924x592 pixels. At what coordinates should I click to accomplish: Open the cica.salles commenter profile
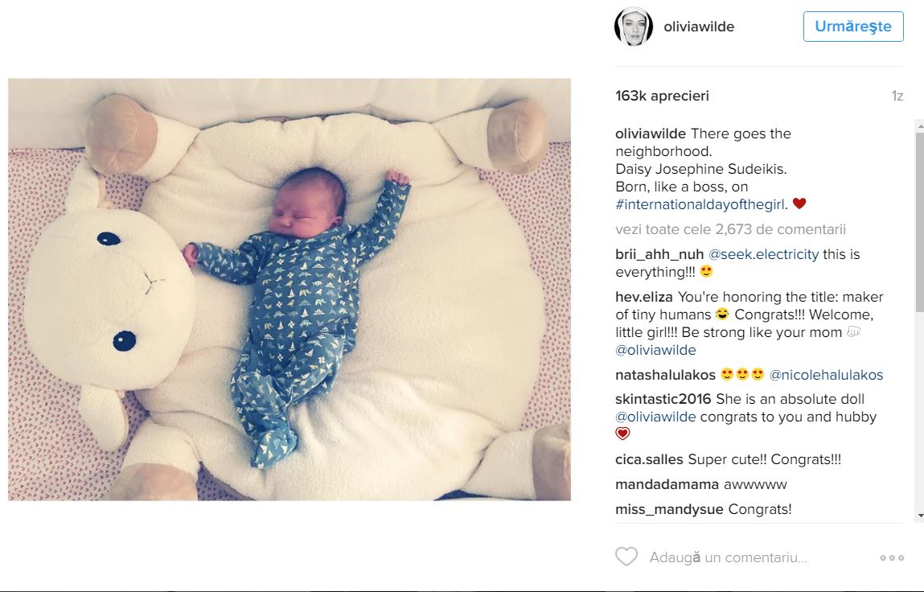[x=649, y=459]
